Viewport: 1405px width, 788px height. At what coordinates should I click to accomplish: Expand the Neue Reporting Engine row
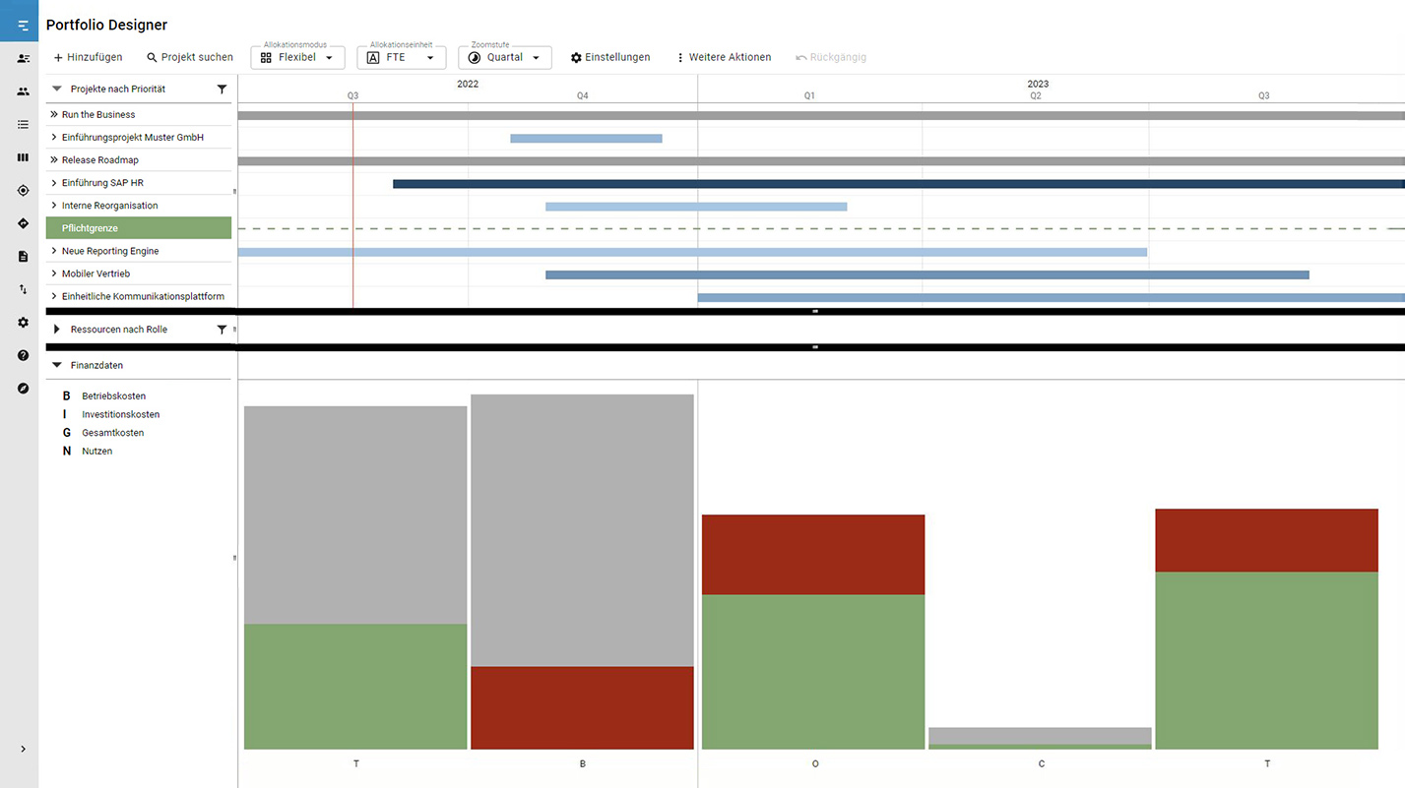point(54,251)
